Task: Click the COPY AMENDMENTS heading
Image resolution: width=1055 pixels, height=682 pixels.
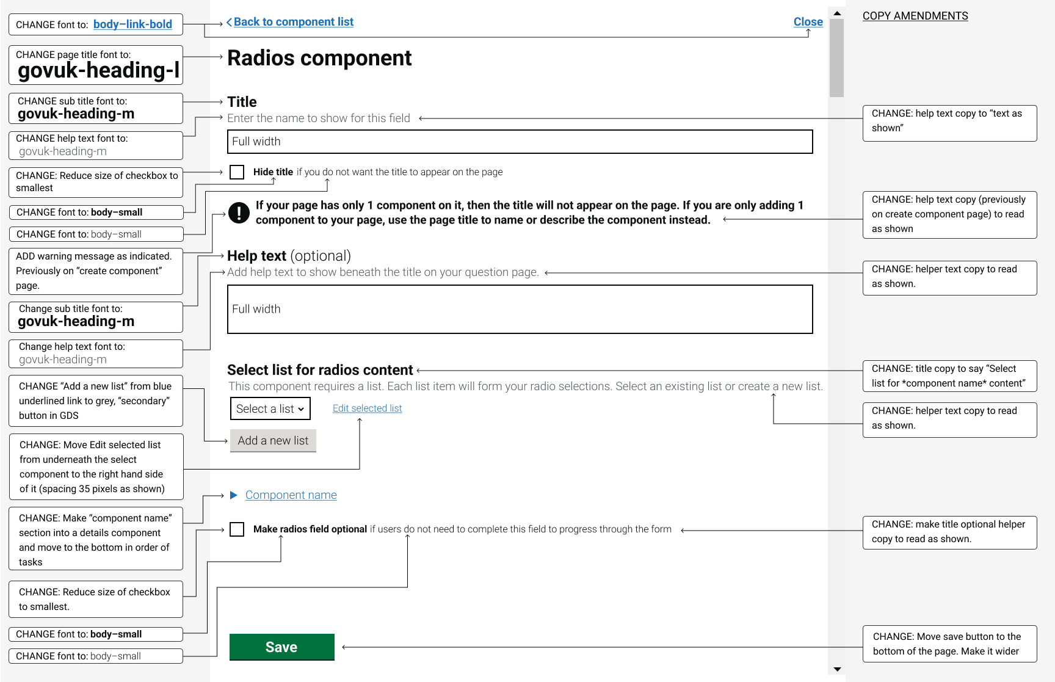Action: (x=915, y=16)
